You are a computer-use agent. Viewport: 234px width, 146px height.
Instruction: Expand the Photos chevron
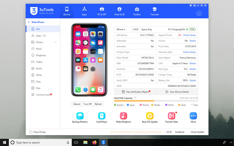[x=56, y=42]
